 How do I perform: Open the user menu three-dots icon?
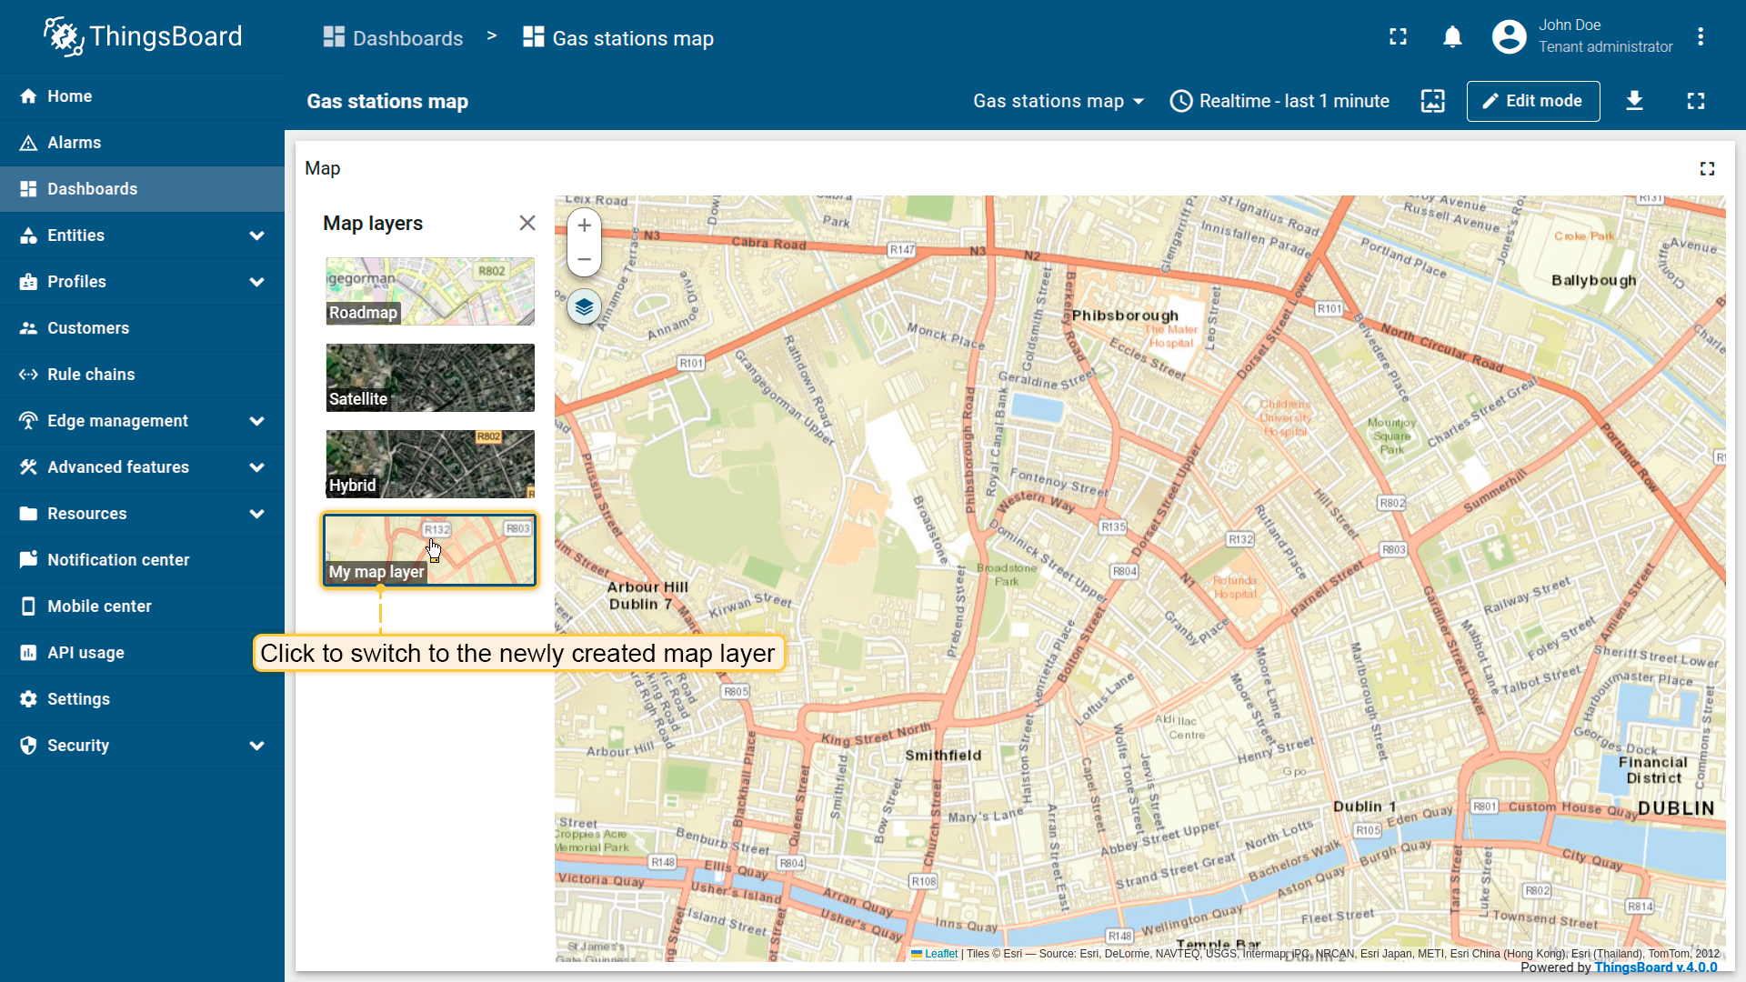pos(1700,37)
